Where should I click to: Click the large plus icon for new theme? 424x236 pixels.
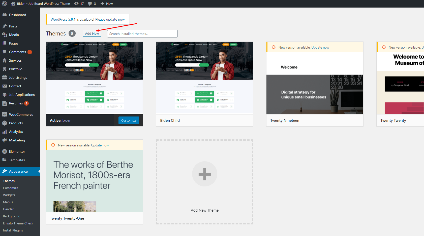pos(205,174)
